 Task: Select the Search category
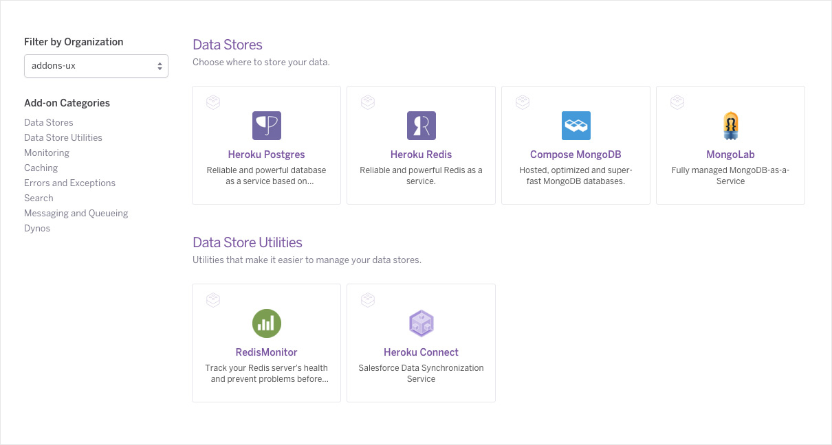tap(39, 198)
